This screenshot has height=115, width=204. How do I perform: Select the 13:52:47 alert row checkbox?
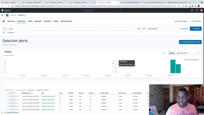pos(5,100)
